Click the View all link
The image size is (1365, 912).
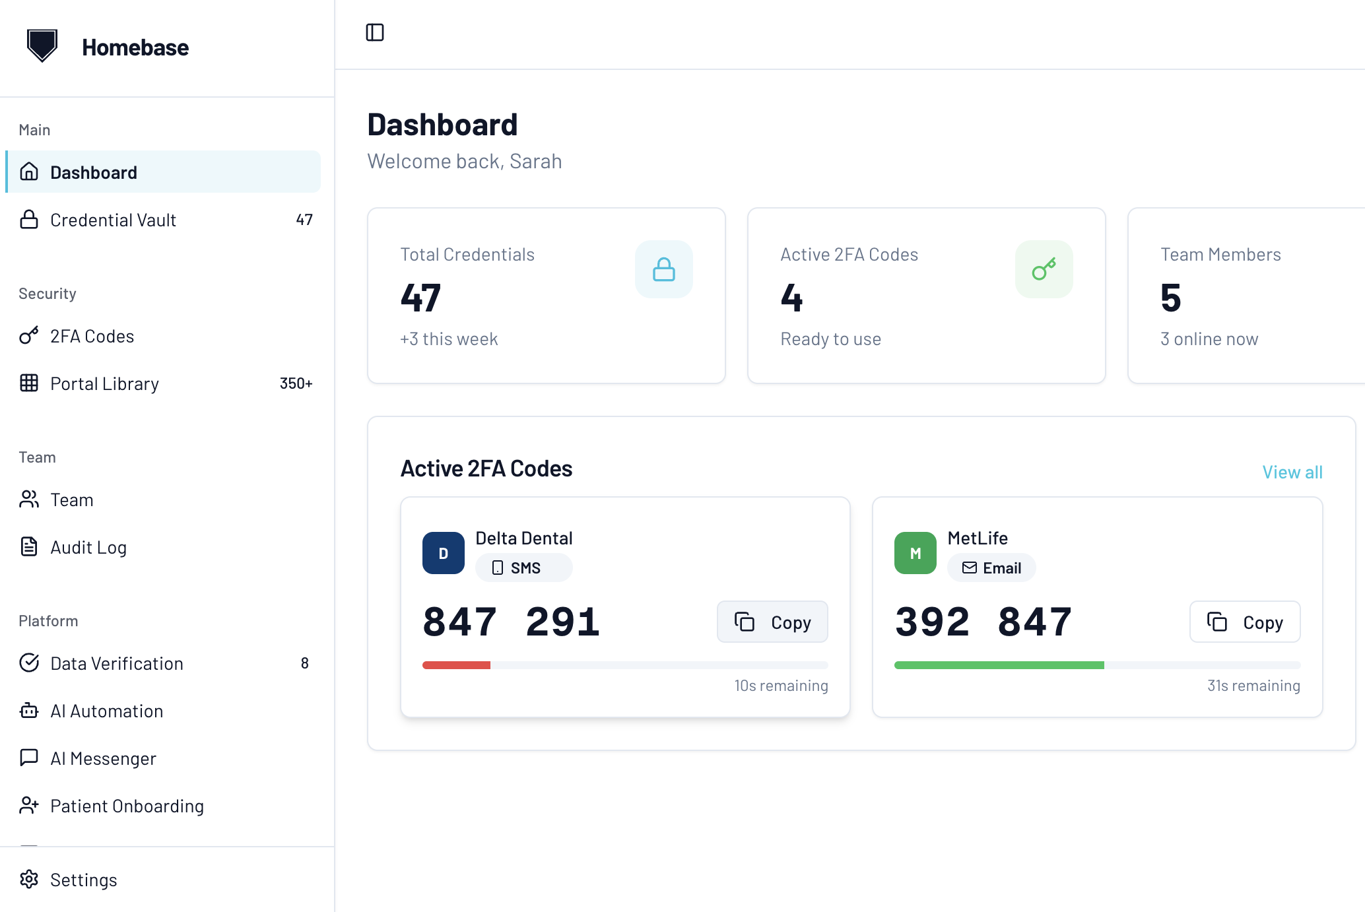pos(1292,472)
